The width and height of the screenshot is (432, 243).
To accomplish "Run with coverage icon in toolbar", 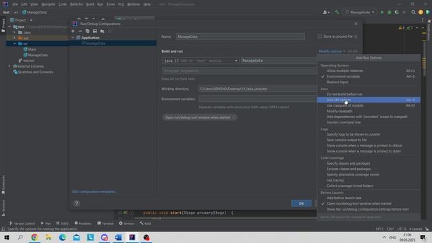I will [397, 12].
